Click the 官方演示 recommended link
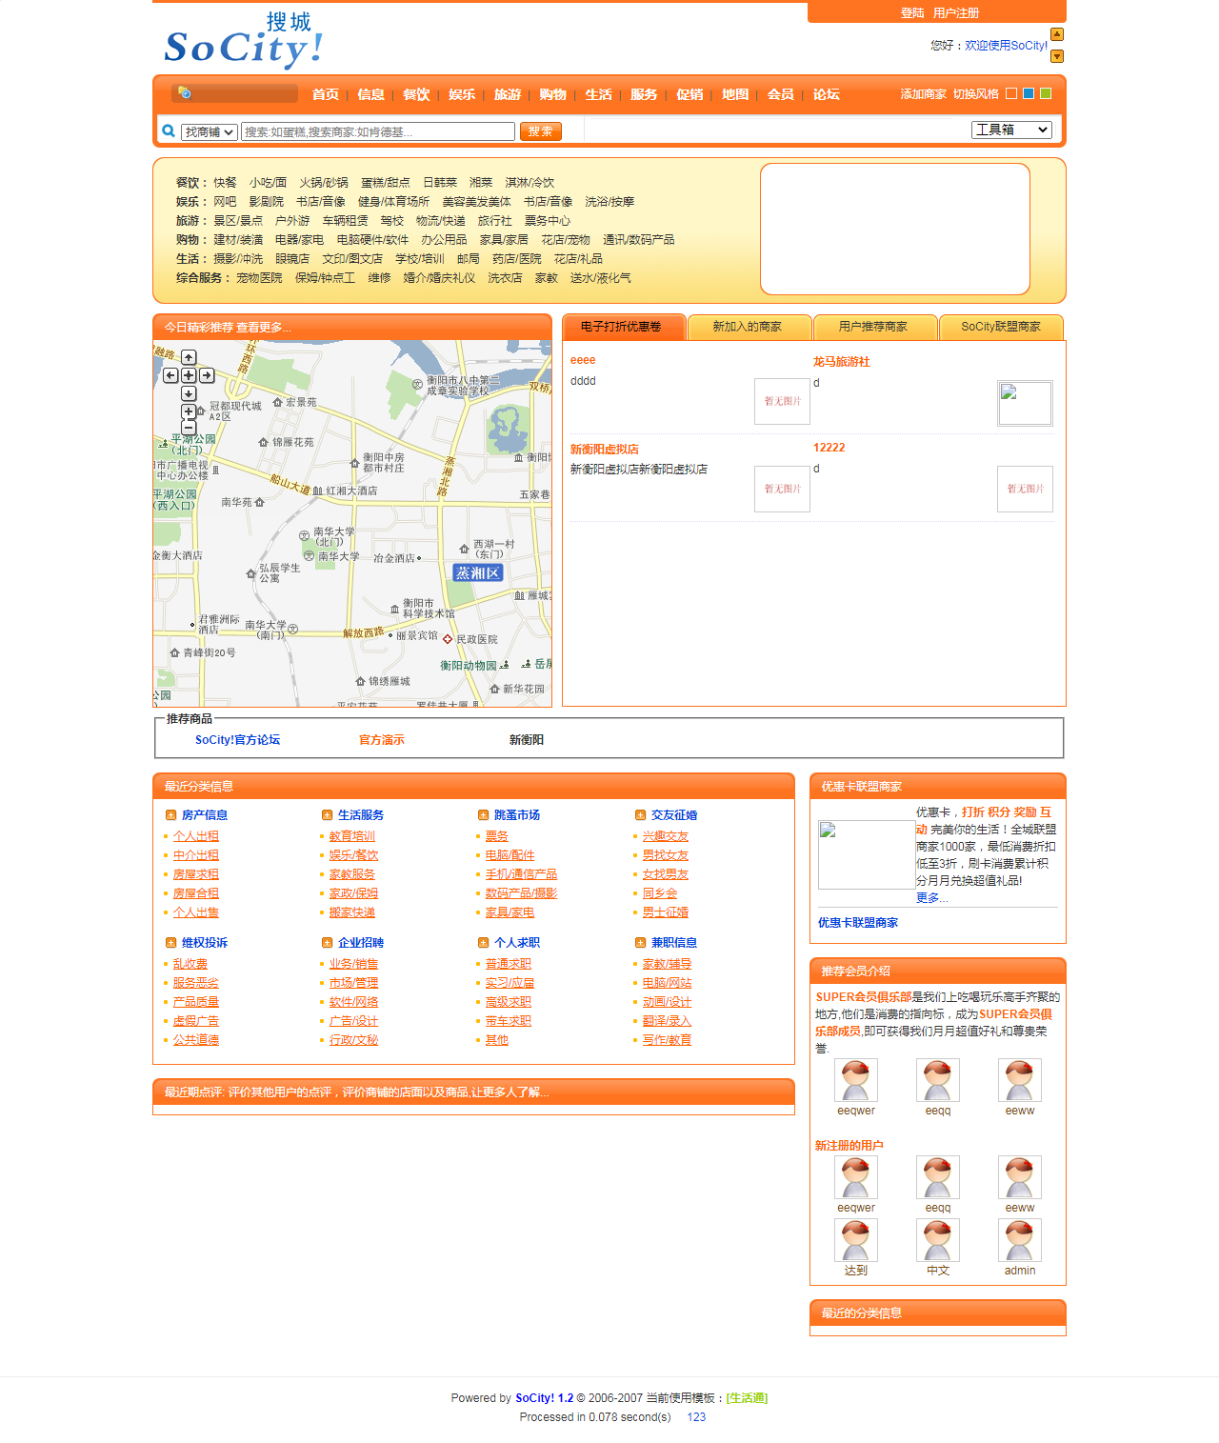This screenshot has height=1443, width=1219. (x=382, y=740)
